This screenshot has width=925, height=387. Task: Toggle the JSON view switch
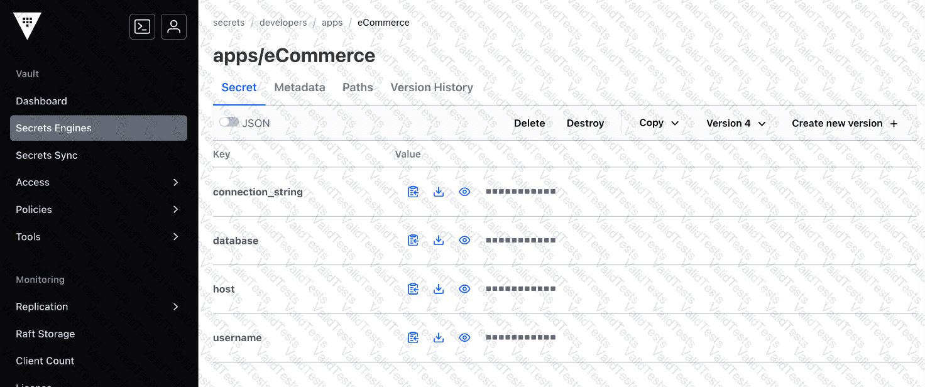coord(229,123)
